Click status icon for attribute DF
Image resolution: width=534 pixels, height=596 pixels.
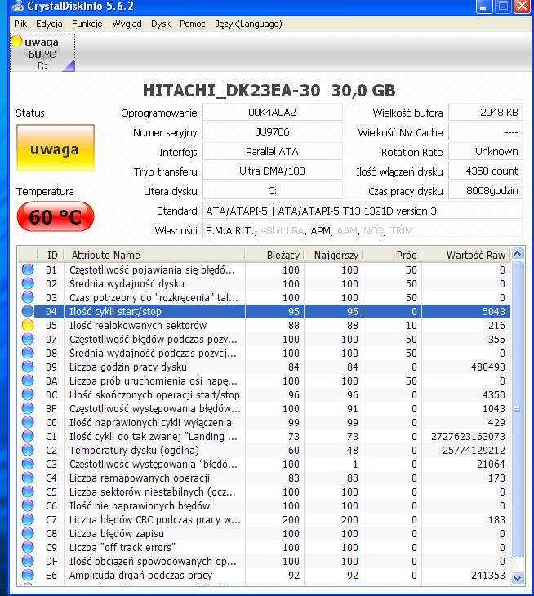click(x=28, y=561)
